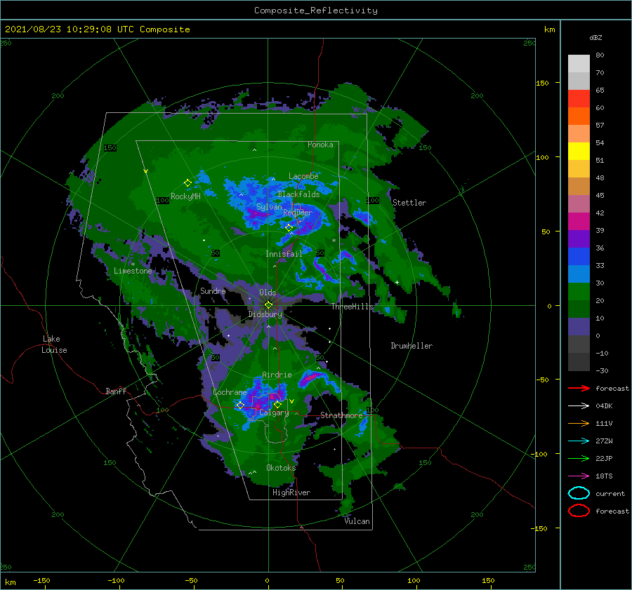The height and width of the screenshot is (590, 632).
Task: Select the 51 dBZ yellow swatch
Action: (579, 152)
